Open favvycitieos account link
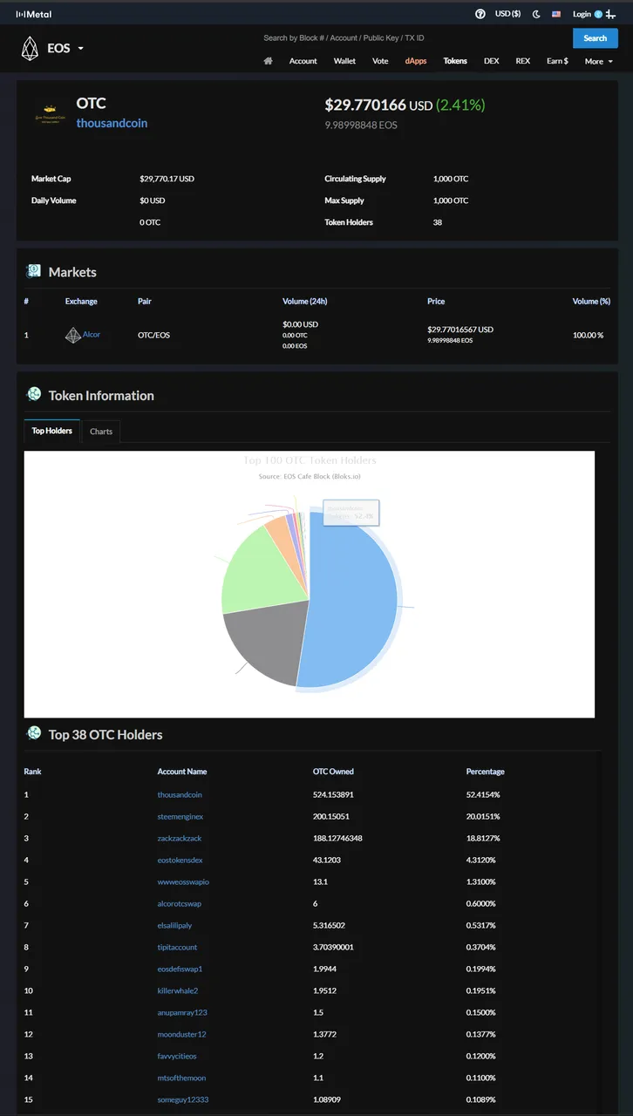The height and width of the screenshot is (1116, 633). (177, 1056)
